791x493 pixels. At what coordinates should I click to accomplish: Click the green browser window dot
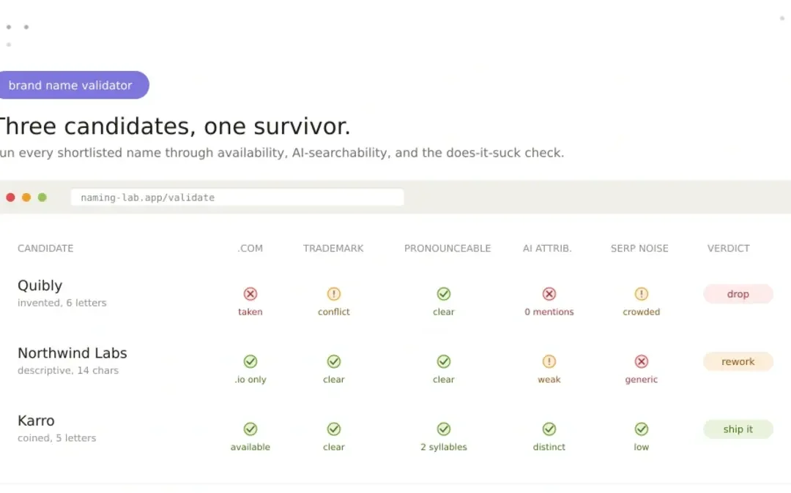(42, 197)
